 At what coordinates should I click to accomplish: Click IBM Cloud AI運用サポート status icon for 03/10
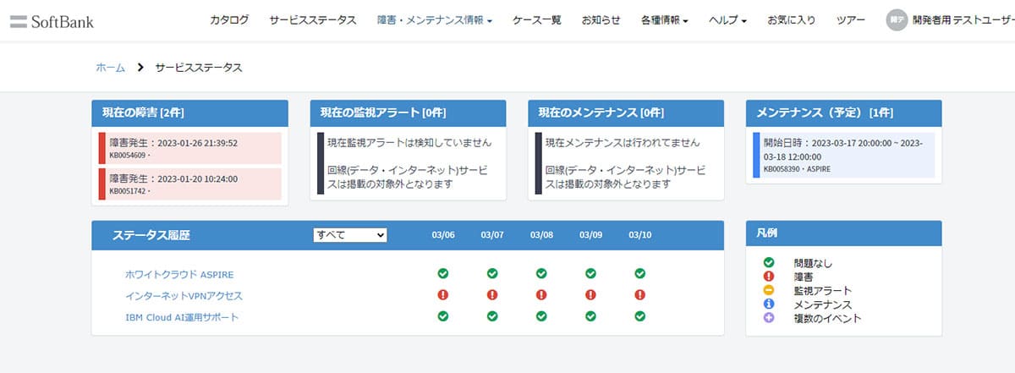(x=640, y=316)
